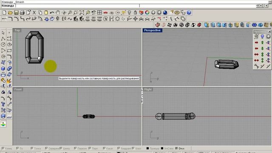The width and height of the screenshot is (272, 153).
Task: Click the blue render sphere icon
Action: pyautogui.click(x=165, y=12)
